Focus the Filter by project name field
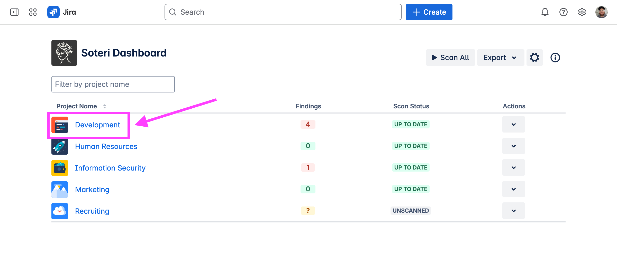This screenshot has width=617, height=263. pyautogui.click(x=113, y=84)
